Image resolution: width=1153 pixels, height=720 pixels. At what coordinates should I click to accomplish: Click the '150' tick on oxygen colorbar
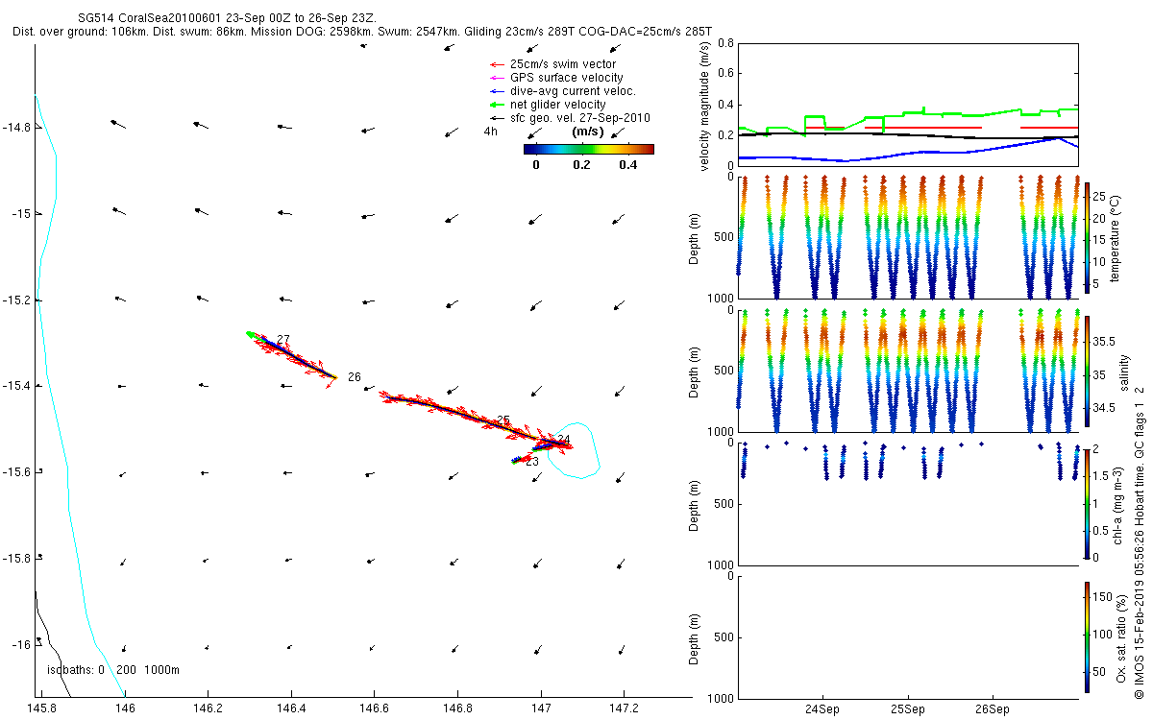[x=1103, y=597]
